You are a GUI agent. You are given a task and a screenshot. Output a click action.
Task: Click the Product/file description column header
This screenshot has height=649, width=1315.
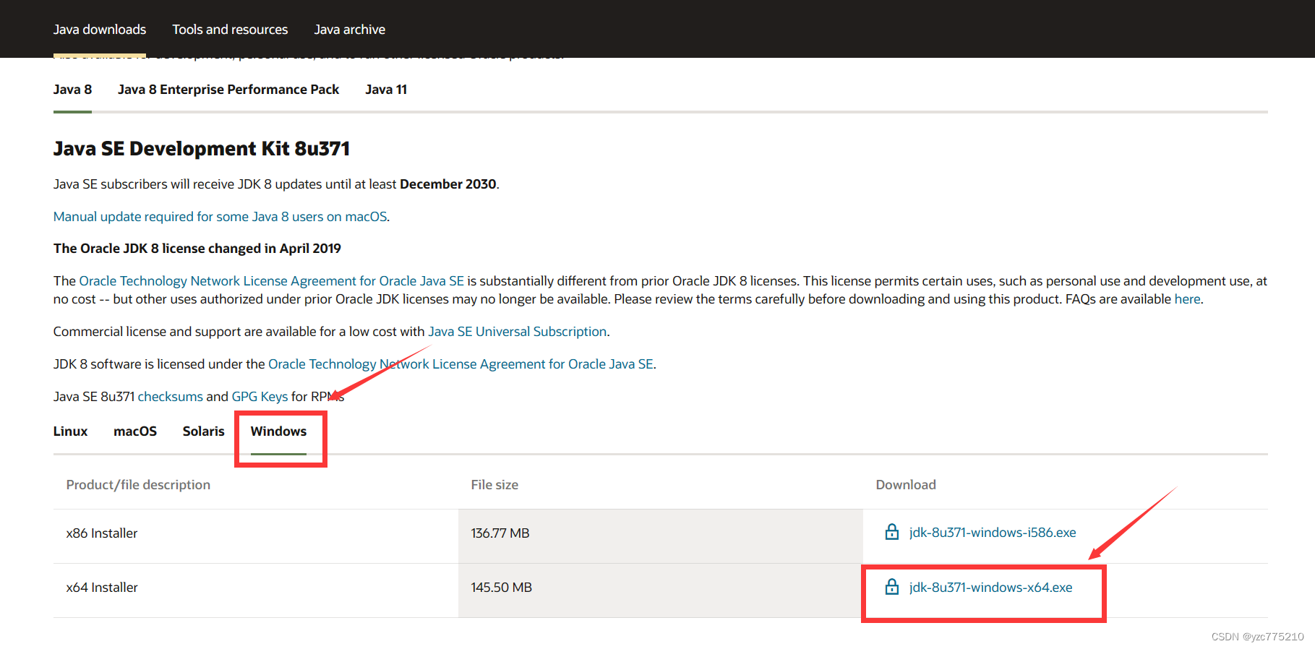click(138, 485)
